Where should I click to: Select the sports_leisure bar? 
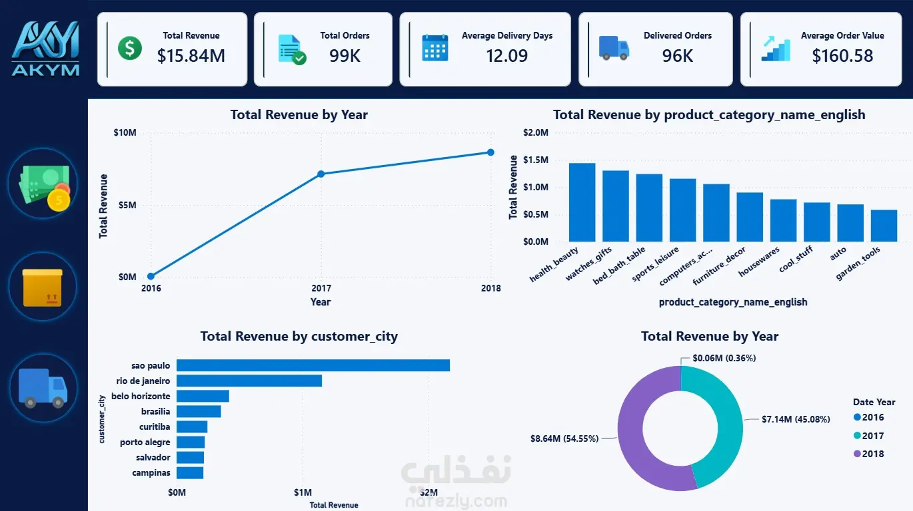click(x=682, y=210)
